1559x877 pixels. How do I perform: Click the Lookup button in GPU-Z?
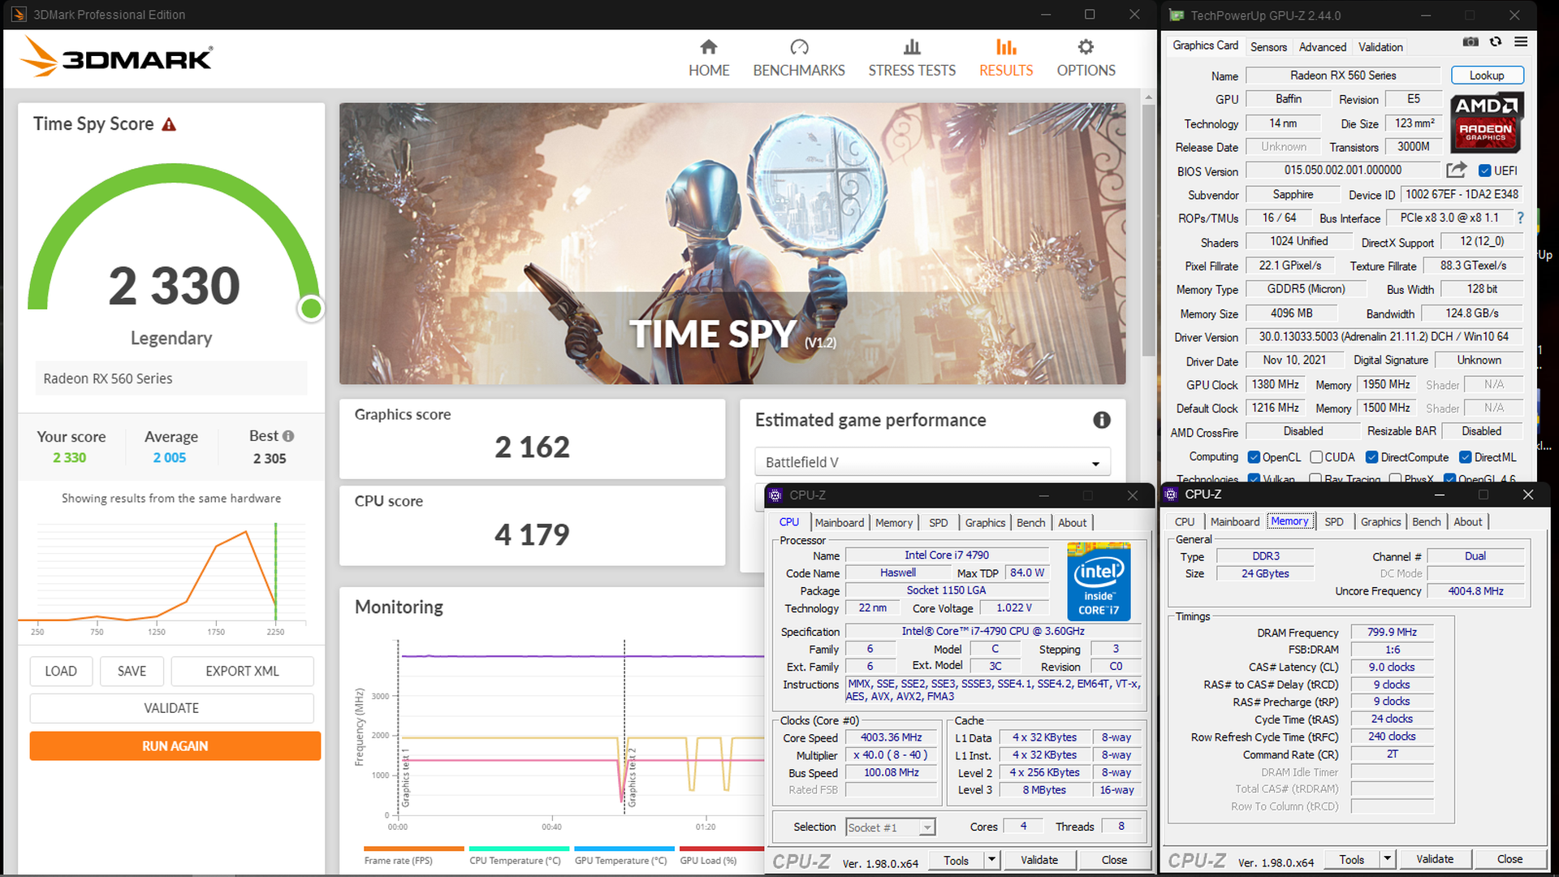pos(1487,76)
